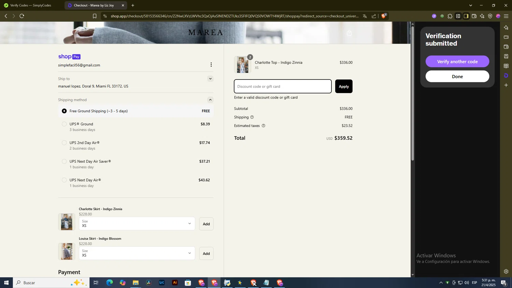Open Brave Talk camera icon in sidebar

pos(506,37)
